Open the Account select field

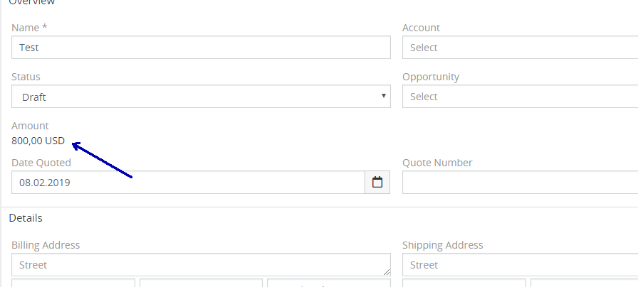pyautogui.click(x=520, y=48)
